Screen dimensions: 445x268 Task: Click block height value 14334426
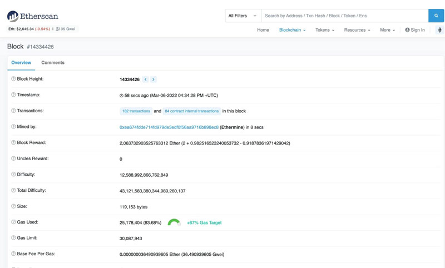(x=130, y=80)
